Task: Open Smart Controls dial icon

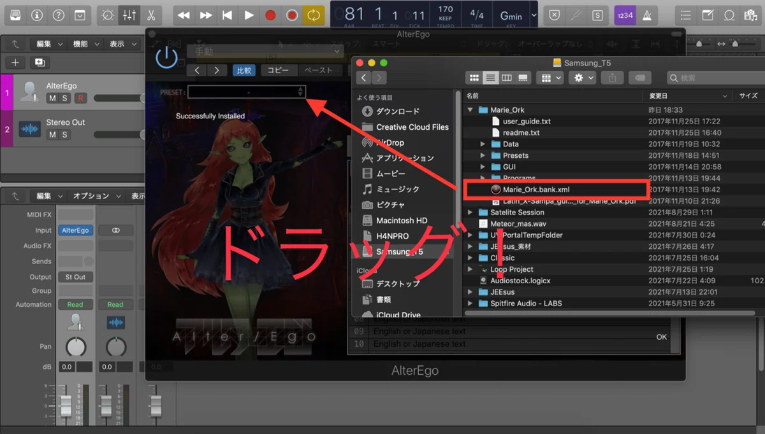Action: pyautogui.click(x=108, y=15)
